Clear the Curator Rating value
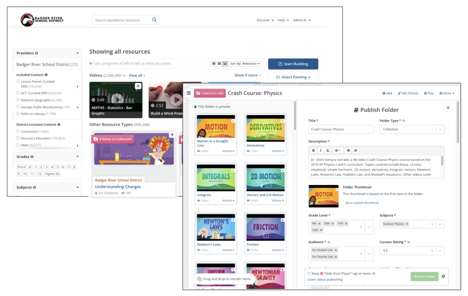Screen dimensions: 468x296 tap(432, 251)
